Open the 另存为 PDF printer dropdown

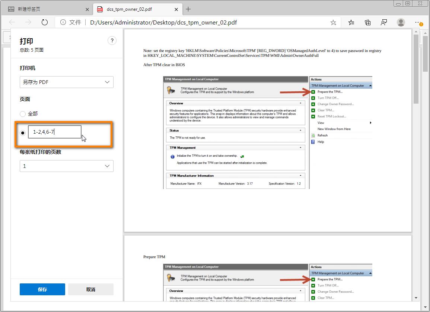[x=66, y=82]
